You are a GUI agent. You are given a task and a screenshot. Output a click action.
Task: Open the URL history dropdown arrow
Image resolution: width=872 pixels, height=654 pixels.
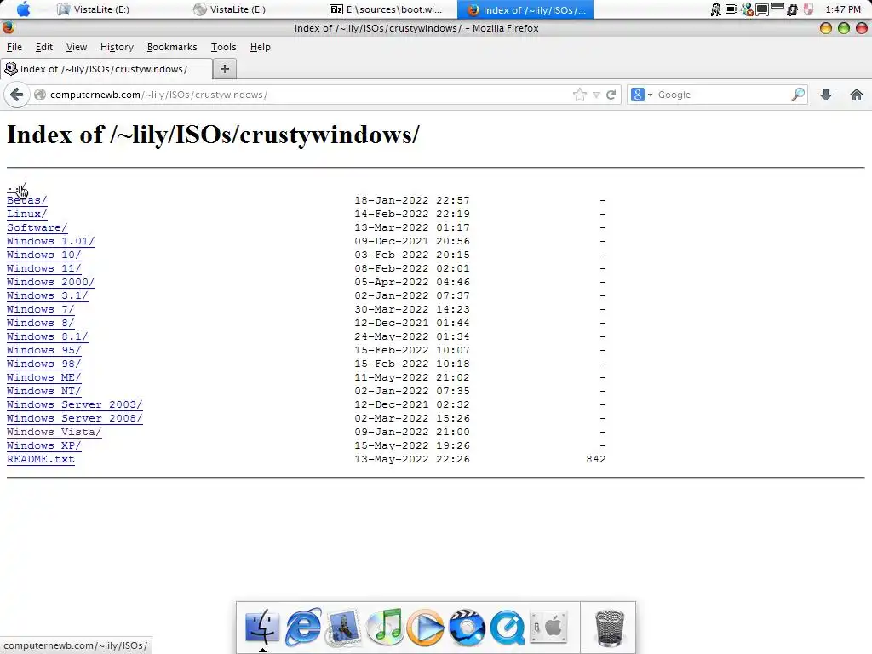[596, 95]
